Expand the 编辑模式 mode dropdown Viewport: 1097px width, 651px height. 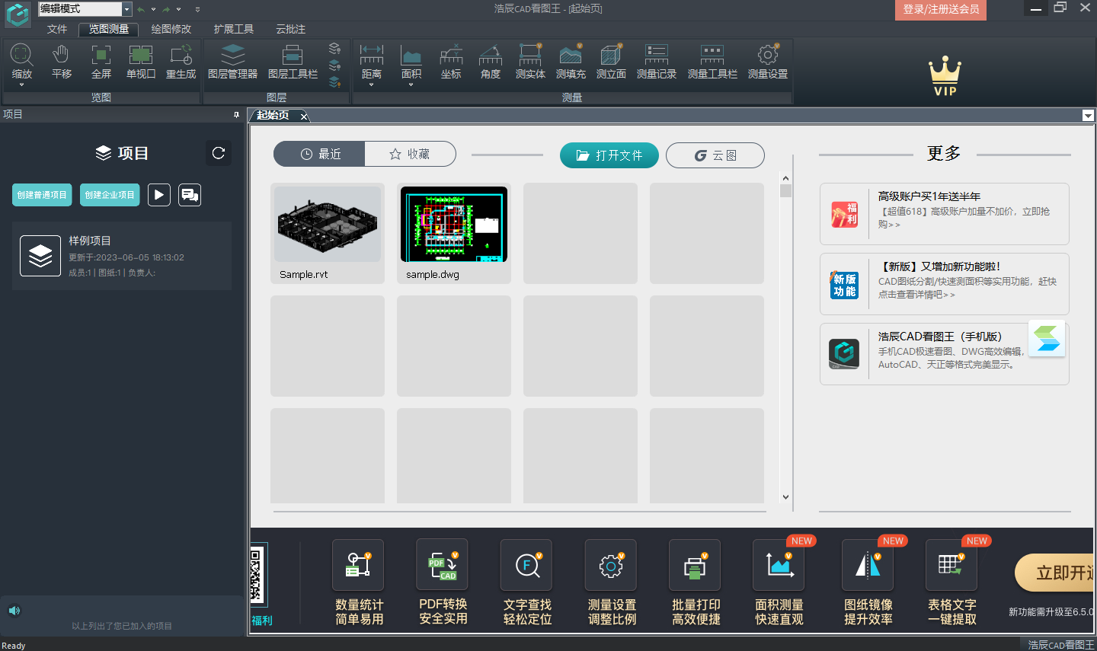(x=127, y=9)
